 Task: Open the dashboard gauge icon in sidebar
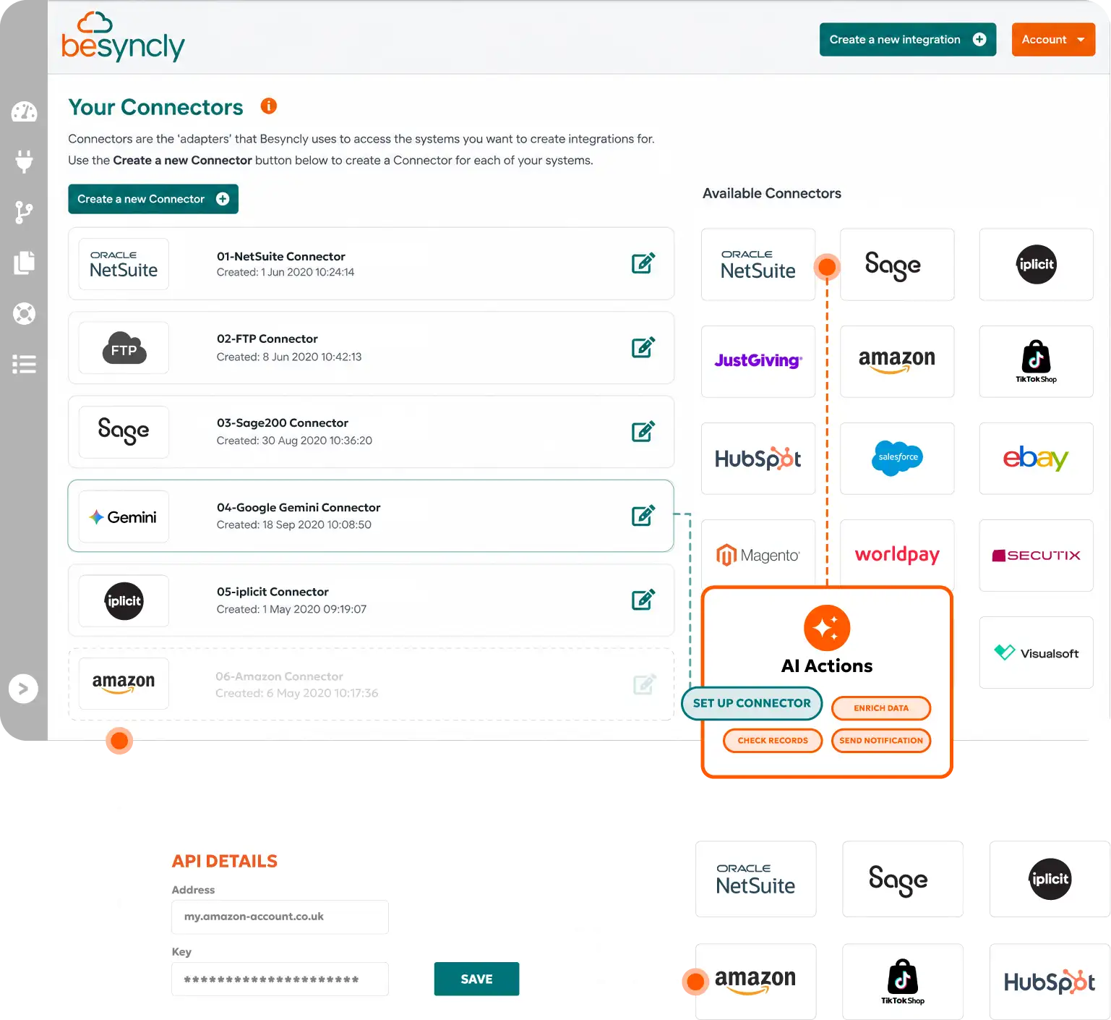24,111
